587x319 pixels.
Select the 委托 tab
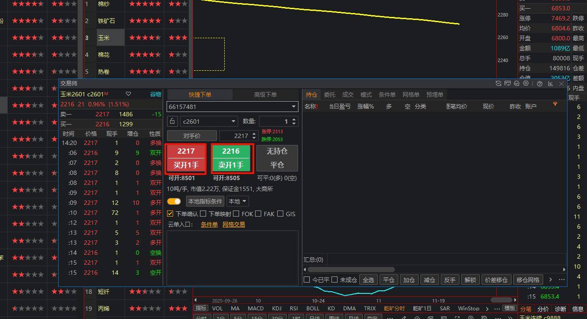pyautogui.click(x=330, y=95)
